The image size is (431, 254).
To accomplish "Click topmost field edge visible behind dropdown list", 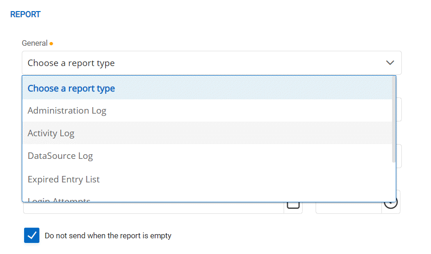I will (x=399, y=109).
